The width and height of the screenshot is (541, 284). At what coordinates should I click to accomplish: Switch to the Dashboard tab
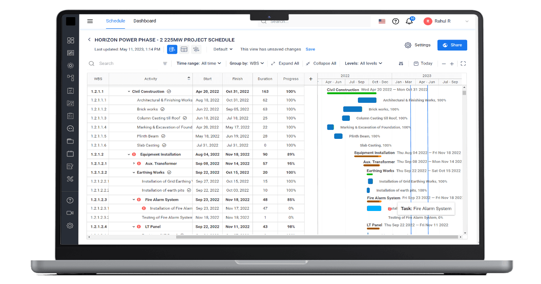[x=145, y=21]
